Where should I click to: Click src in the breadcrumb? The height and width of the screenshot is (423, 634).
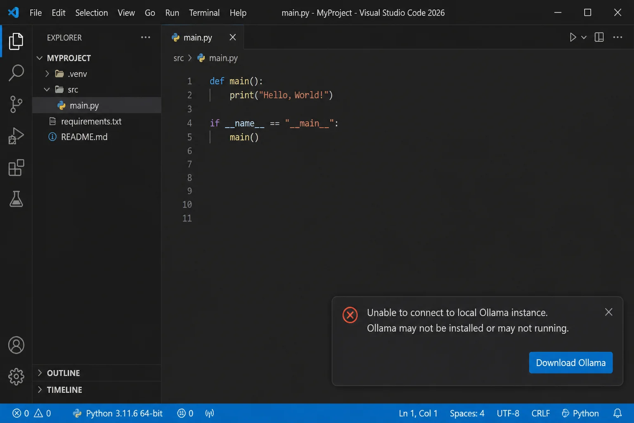pyautogui.click(x=178, y=58)
